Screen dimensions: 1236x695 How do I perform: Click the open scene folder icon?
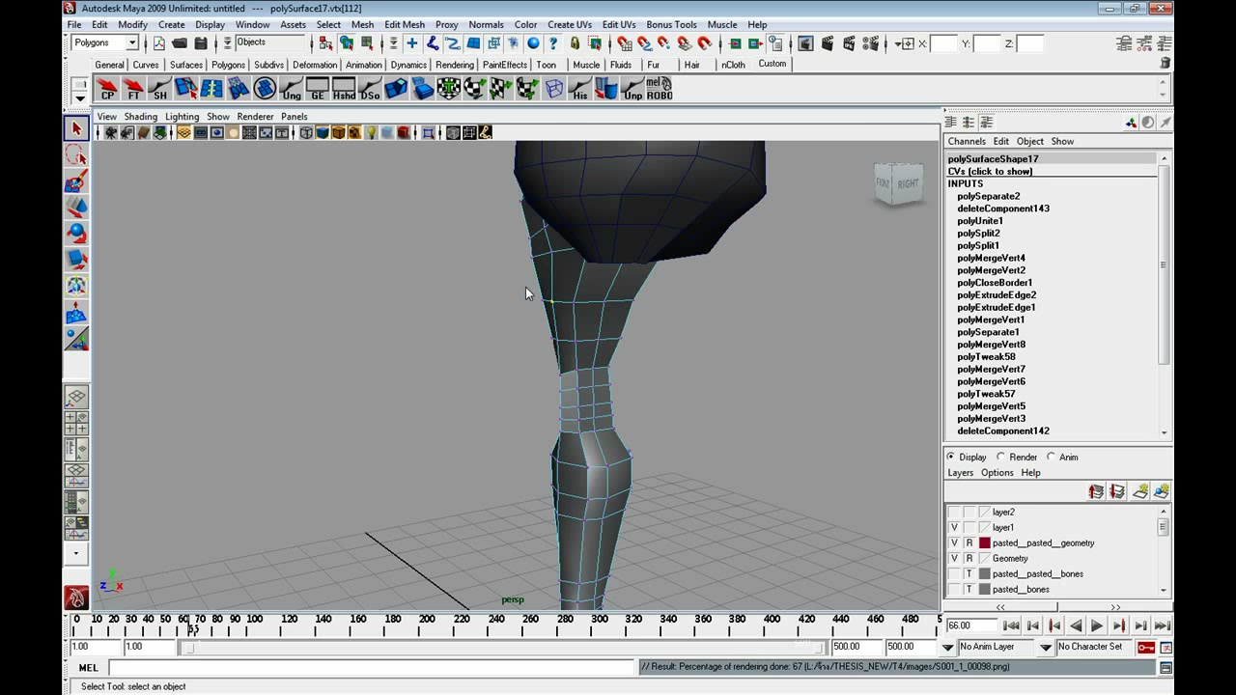[x=180, y=43]
